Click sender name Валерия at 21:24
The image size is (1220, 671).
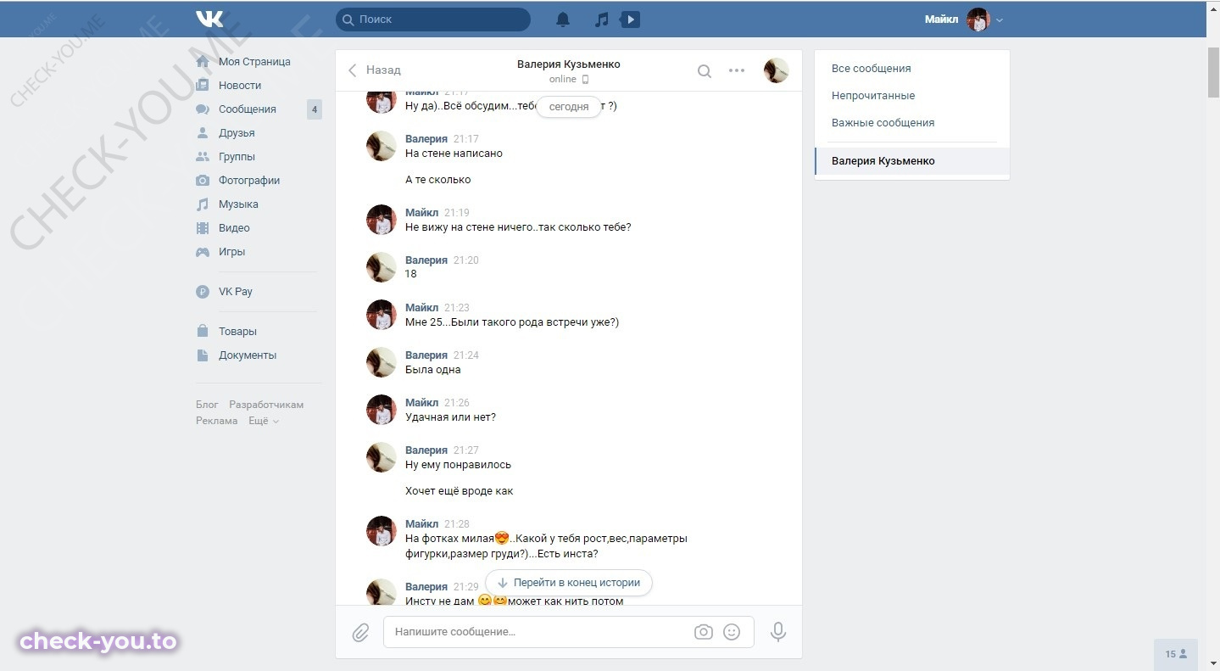[426, 355]
